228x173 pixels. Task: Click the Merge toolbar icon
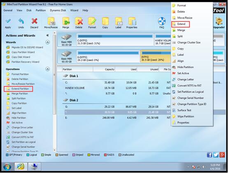tap(66, 21)
